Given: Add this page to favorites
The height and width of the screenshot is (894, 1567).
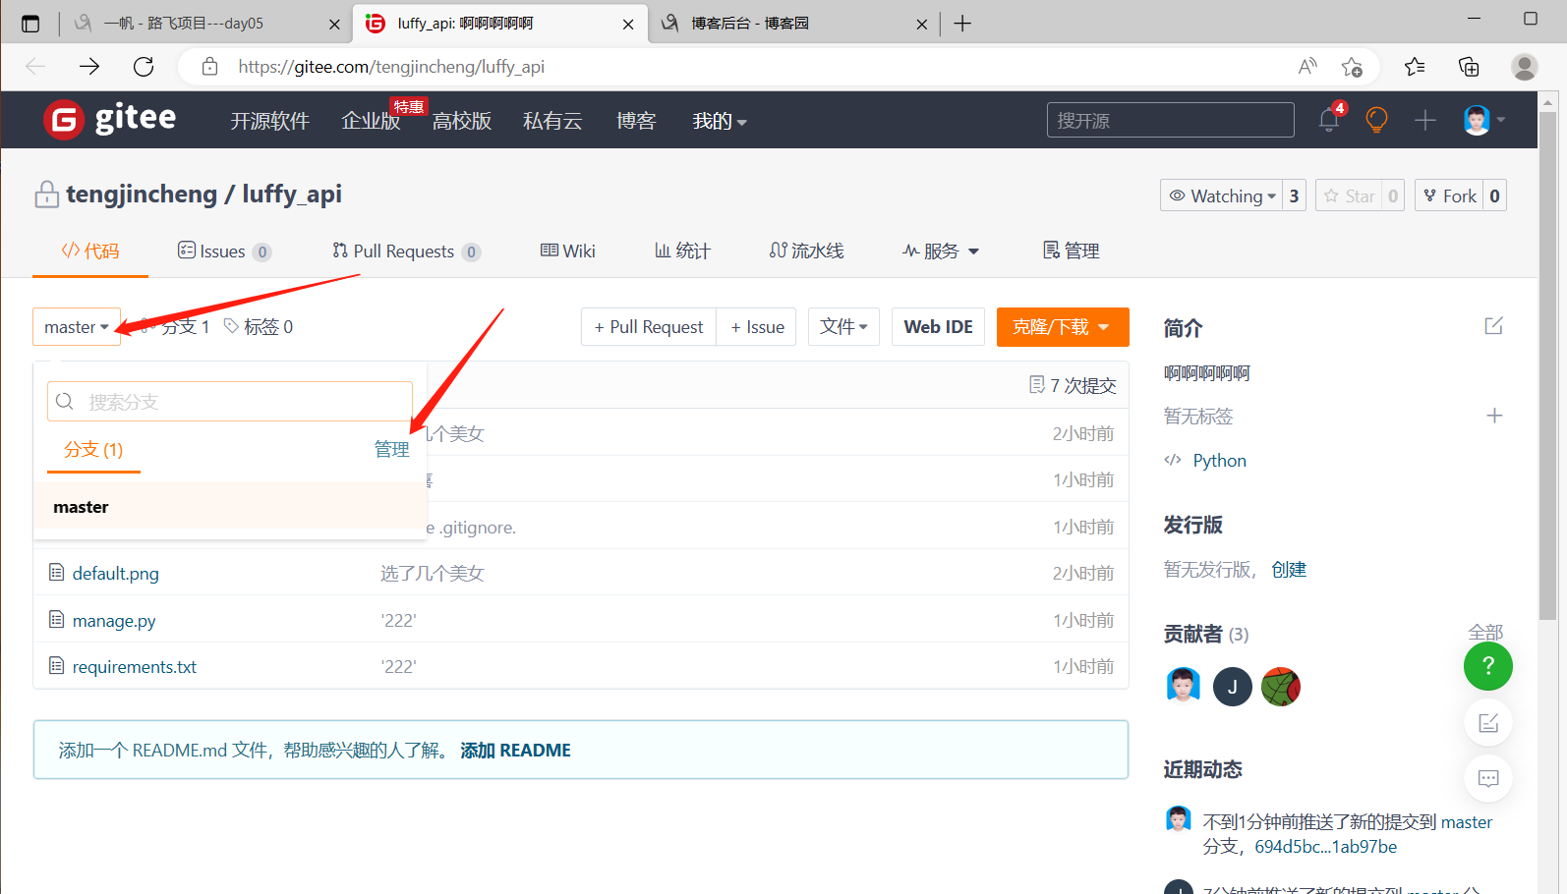Looking at the screenshot, I should 1352,67.
